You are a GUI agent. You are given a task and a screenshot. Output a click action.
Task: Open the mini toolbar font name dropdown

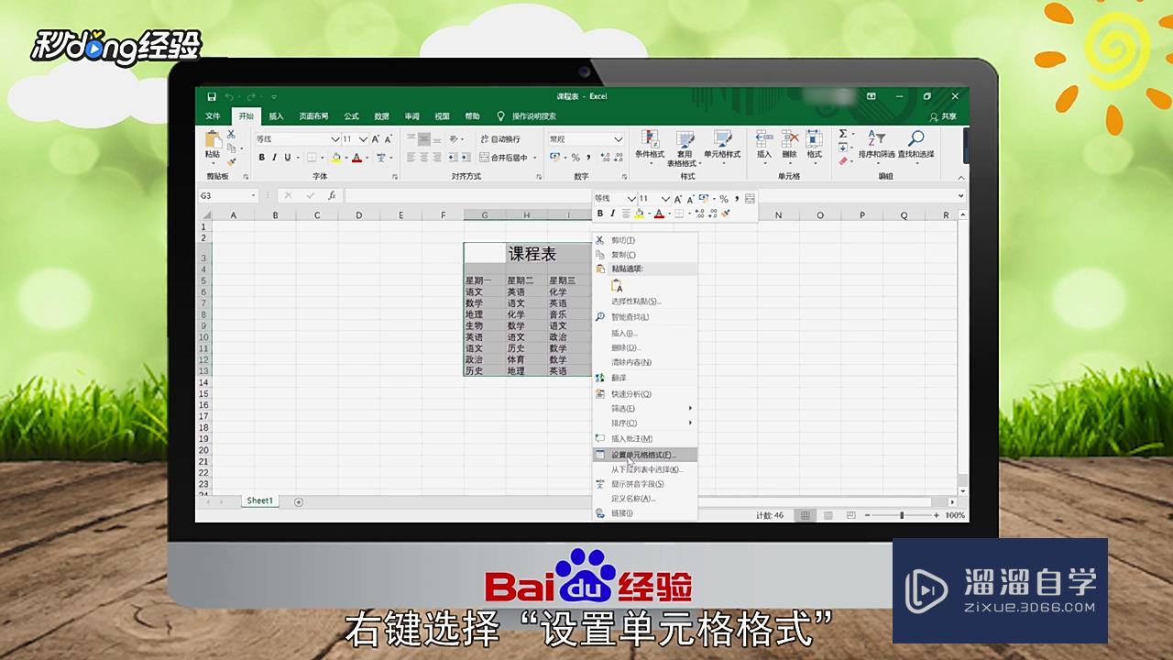[630, 199]
